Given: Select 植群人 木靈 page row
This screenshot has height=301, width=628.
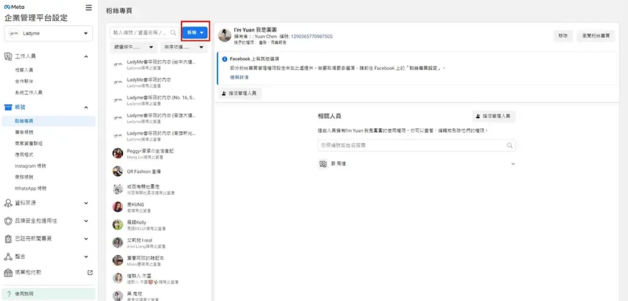Looking at the screenshot, I should [x=159, y=278].
